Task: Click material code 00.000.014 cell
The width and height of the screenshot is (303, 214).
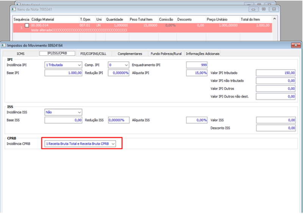Action: pos(40,25)
